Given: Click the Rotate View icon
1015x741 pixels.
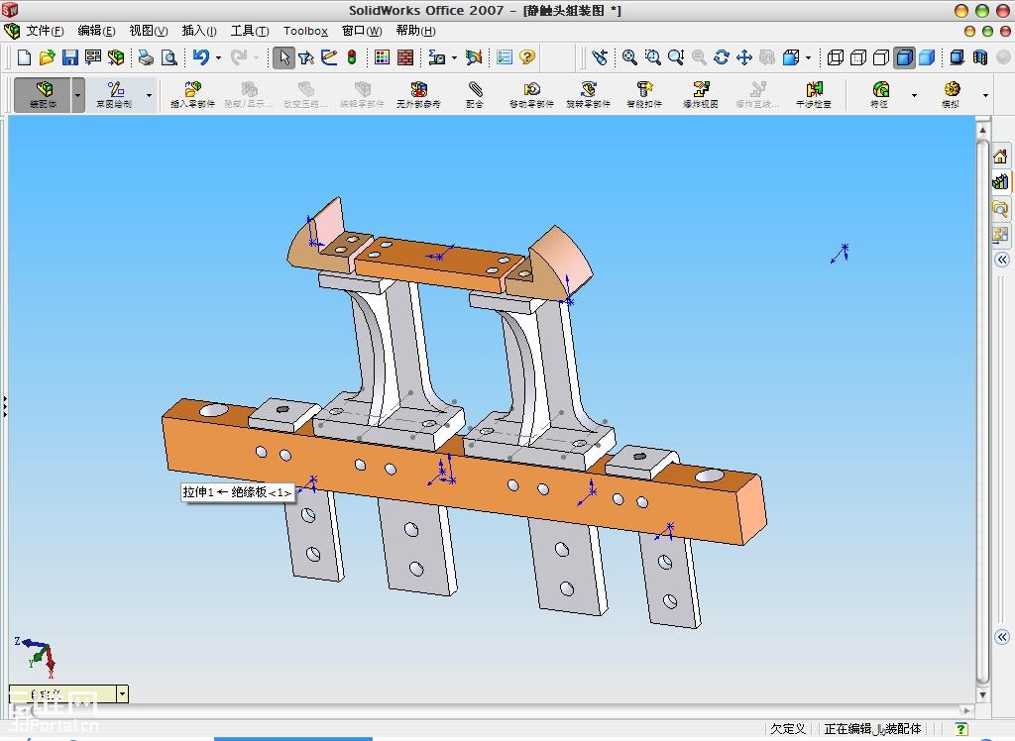Looking at the screenshot, I should coord(722,57).
